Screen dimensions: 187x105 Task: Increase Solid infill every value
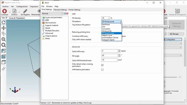[x=120, y=50]
